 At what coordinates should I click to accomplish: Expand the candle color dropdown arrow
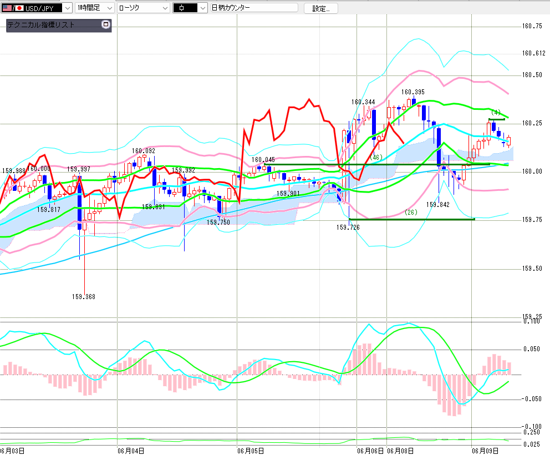pos(203,8)
